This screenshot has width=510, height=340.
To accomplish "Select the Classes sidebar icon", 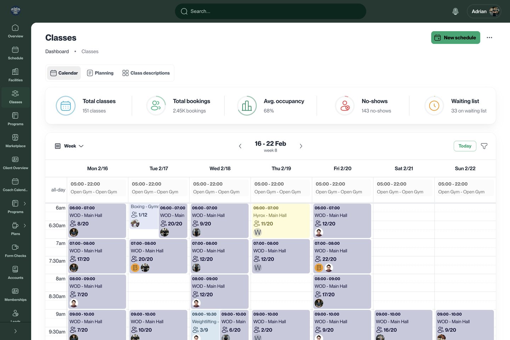I will 15,93.
